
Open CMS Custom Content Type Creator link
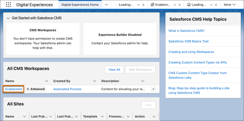198,75
